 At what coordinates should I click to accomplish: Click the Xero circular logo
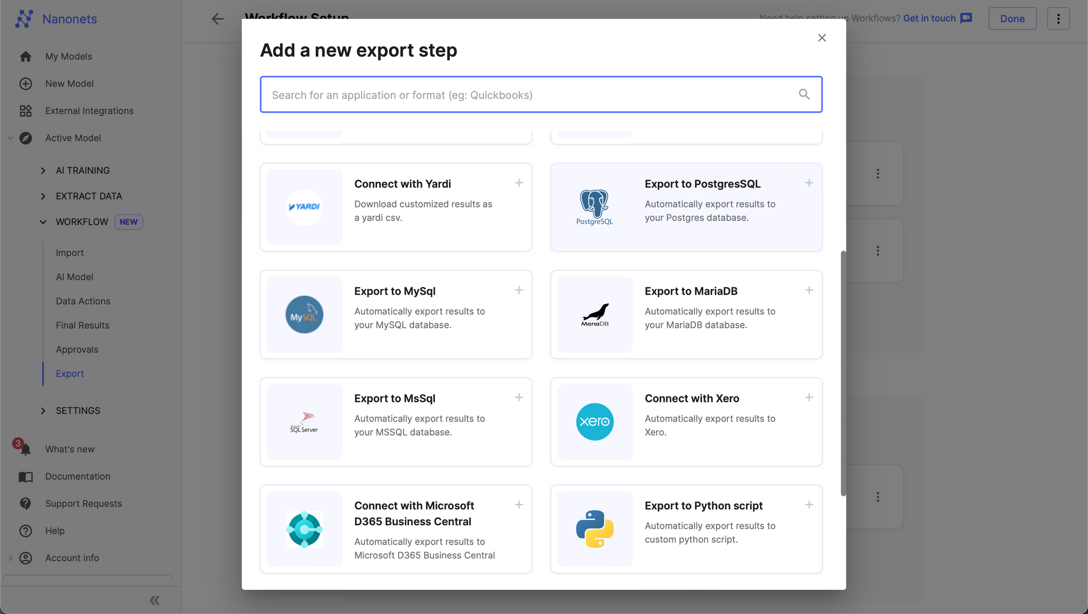595,421
